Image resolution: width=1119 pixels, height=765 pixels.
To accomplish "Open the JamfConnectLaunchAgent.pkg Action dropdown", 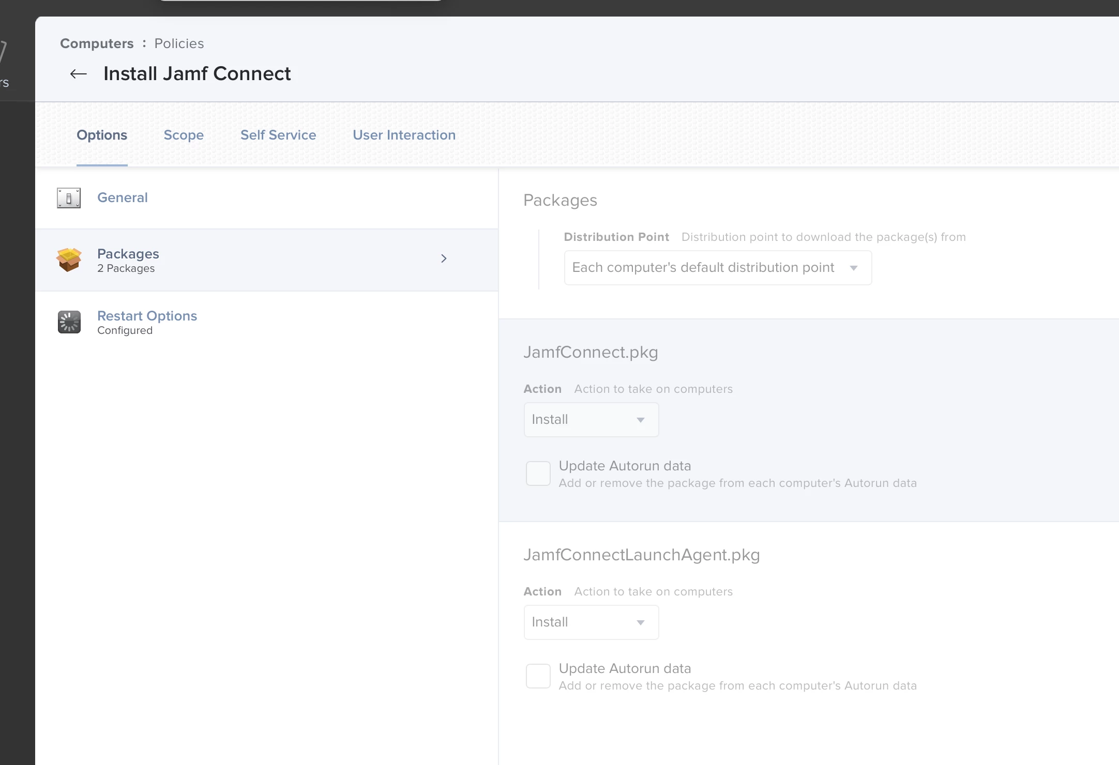I will (591, 622).
